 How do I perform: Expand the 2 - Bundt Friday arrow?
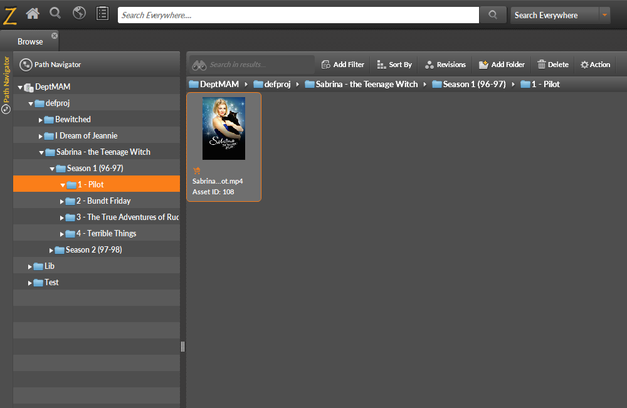[62, 201]
